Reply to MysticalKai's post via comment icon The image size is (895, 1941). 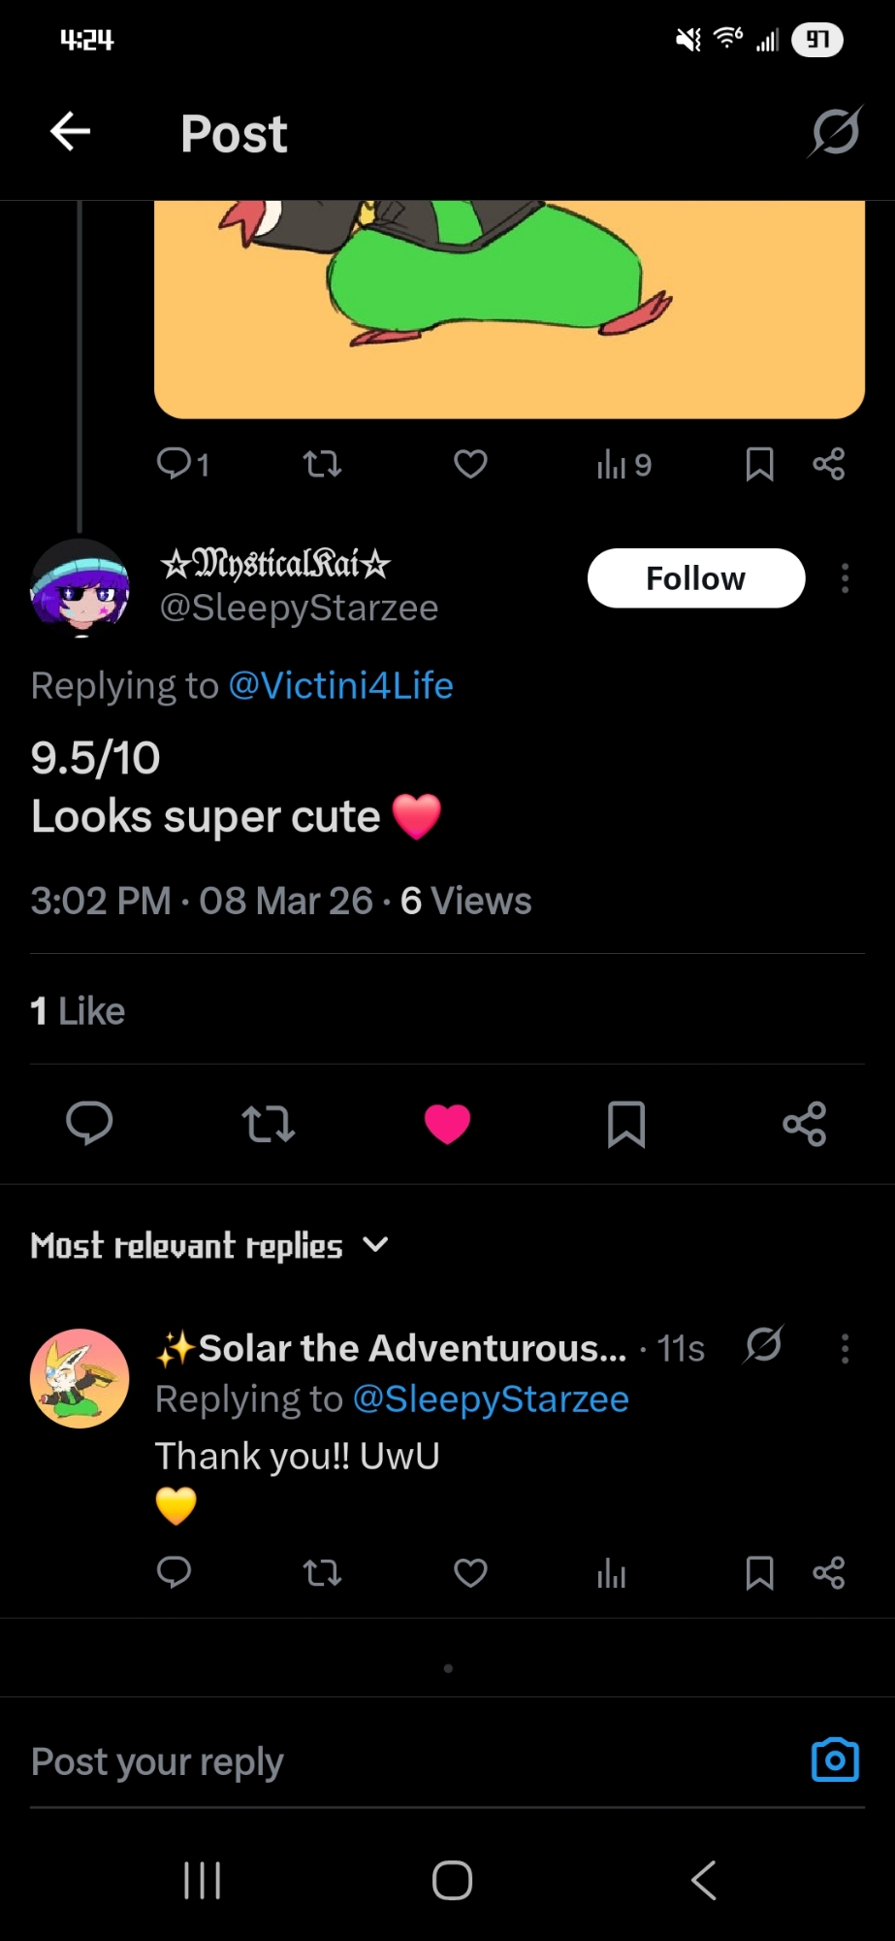click(x=89, y=1124)
